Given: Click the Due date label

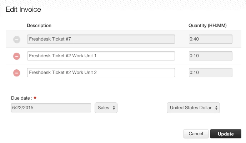Looking at the screenshot, I should coord(21,98).
